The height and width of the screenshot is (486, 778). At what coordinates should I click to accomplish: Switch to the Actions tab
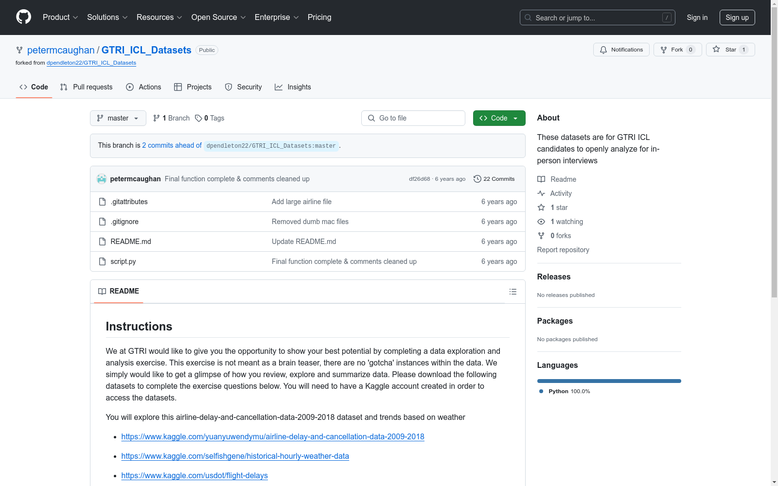[x=143, y=87]
